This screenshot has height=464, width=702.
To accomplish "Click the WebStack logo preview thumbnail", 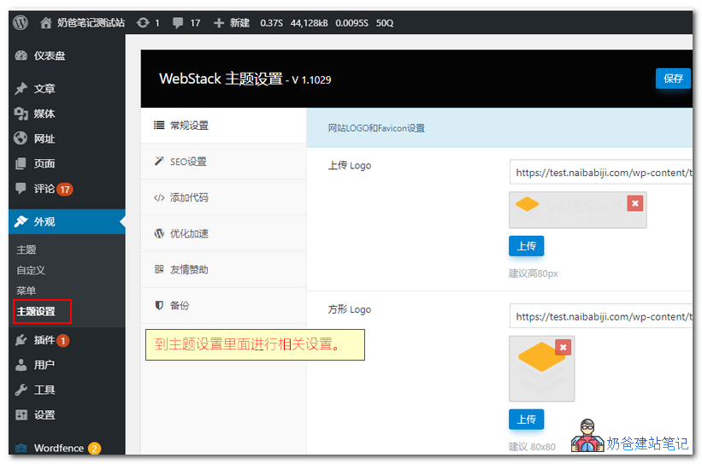I will pos(577,210).
